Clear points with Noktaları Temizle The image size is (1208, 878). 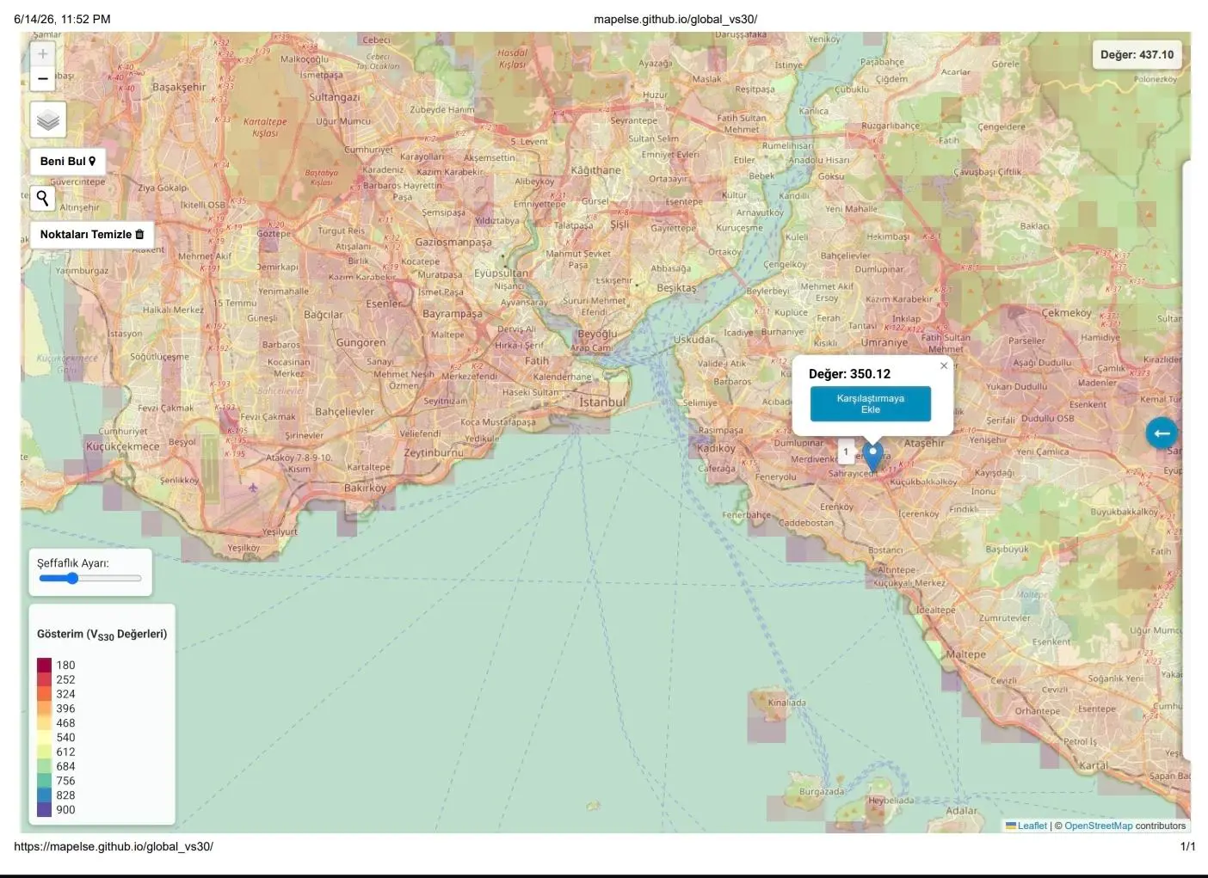coord(92,234)
